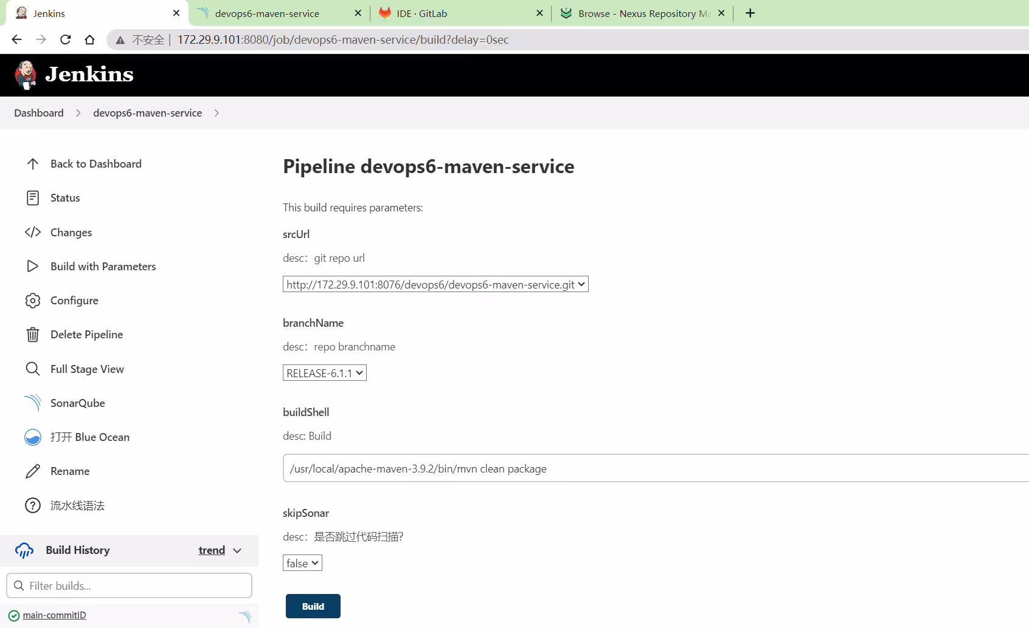Open the Changes code icon

33,232
